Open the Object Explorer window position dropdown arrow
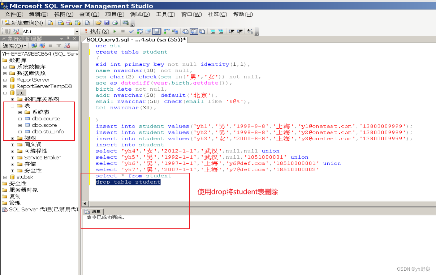Image resolution: width=436 pixels, height=275 pixels. point(62,39)
